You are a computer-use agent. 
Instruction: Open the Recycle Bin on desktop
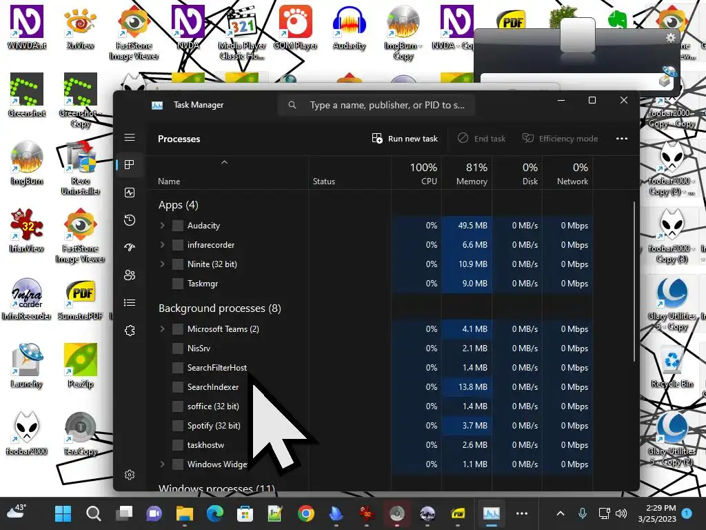pos(672,366)
